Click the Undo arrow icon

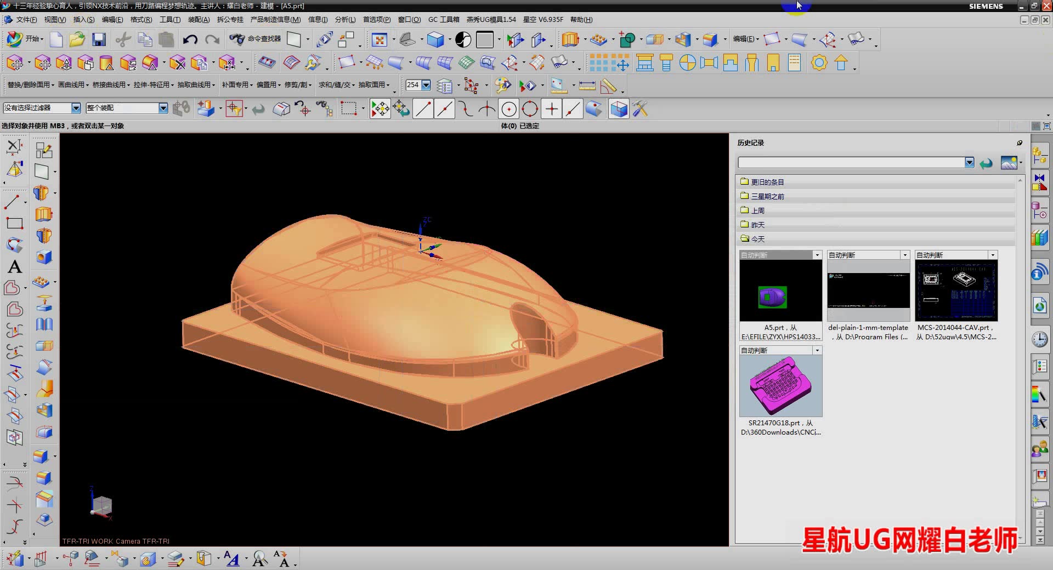[190, 39]
